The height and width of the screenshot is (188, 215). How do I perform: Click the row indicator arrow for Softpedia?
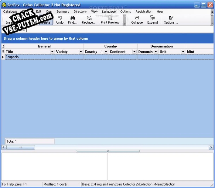(x=3, y=57)
